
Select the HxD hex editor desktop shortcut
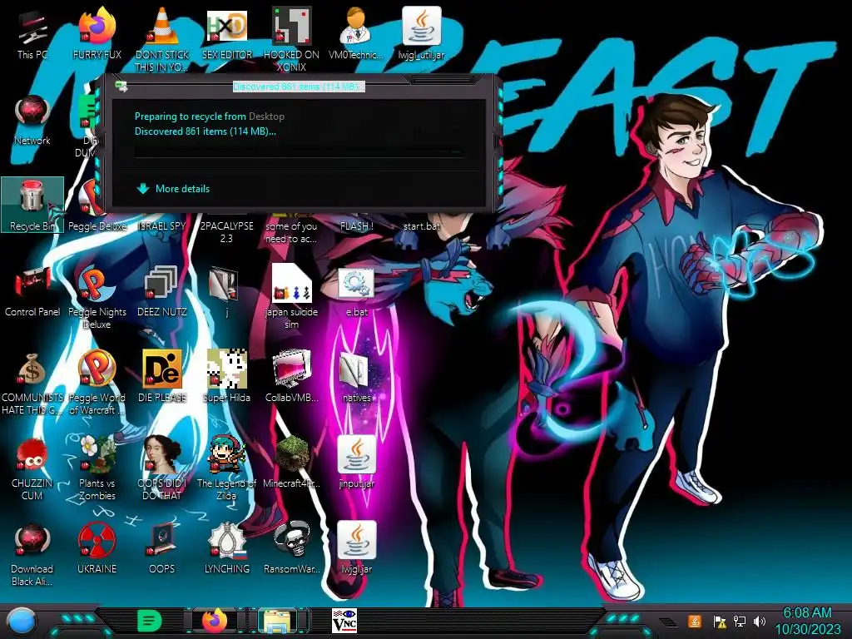coord(226,35)
